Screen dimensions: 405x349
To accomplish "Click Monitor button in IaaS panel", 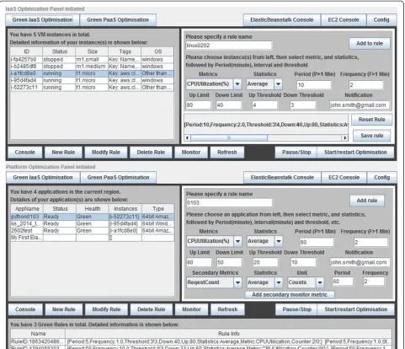I will [x=191, y=153].
